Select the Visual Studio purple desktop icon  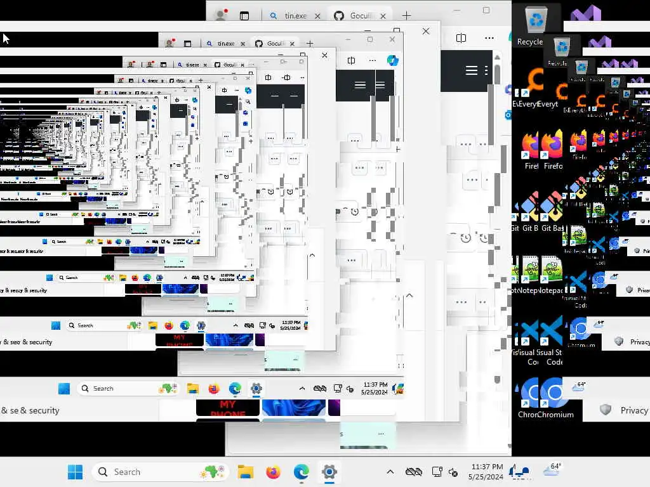(x=585, y=13)
